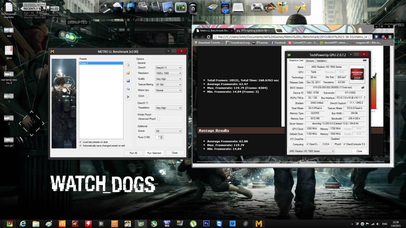Click Close button in GPU-Z
406x228 pixels.
click(359, 151)
